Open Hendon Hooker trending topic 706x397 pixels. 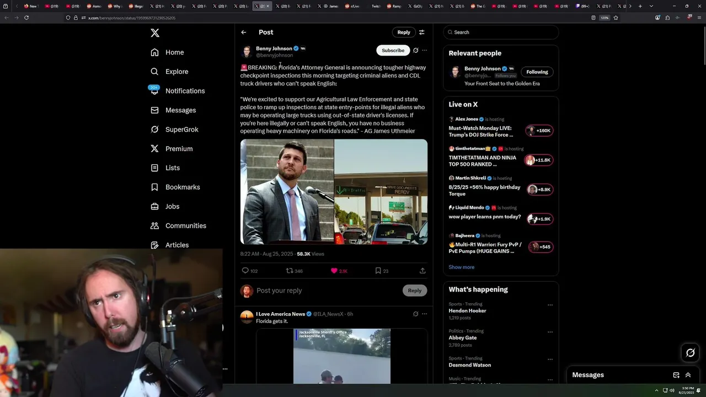click(x=468, y=310)
